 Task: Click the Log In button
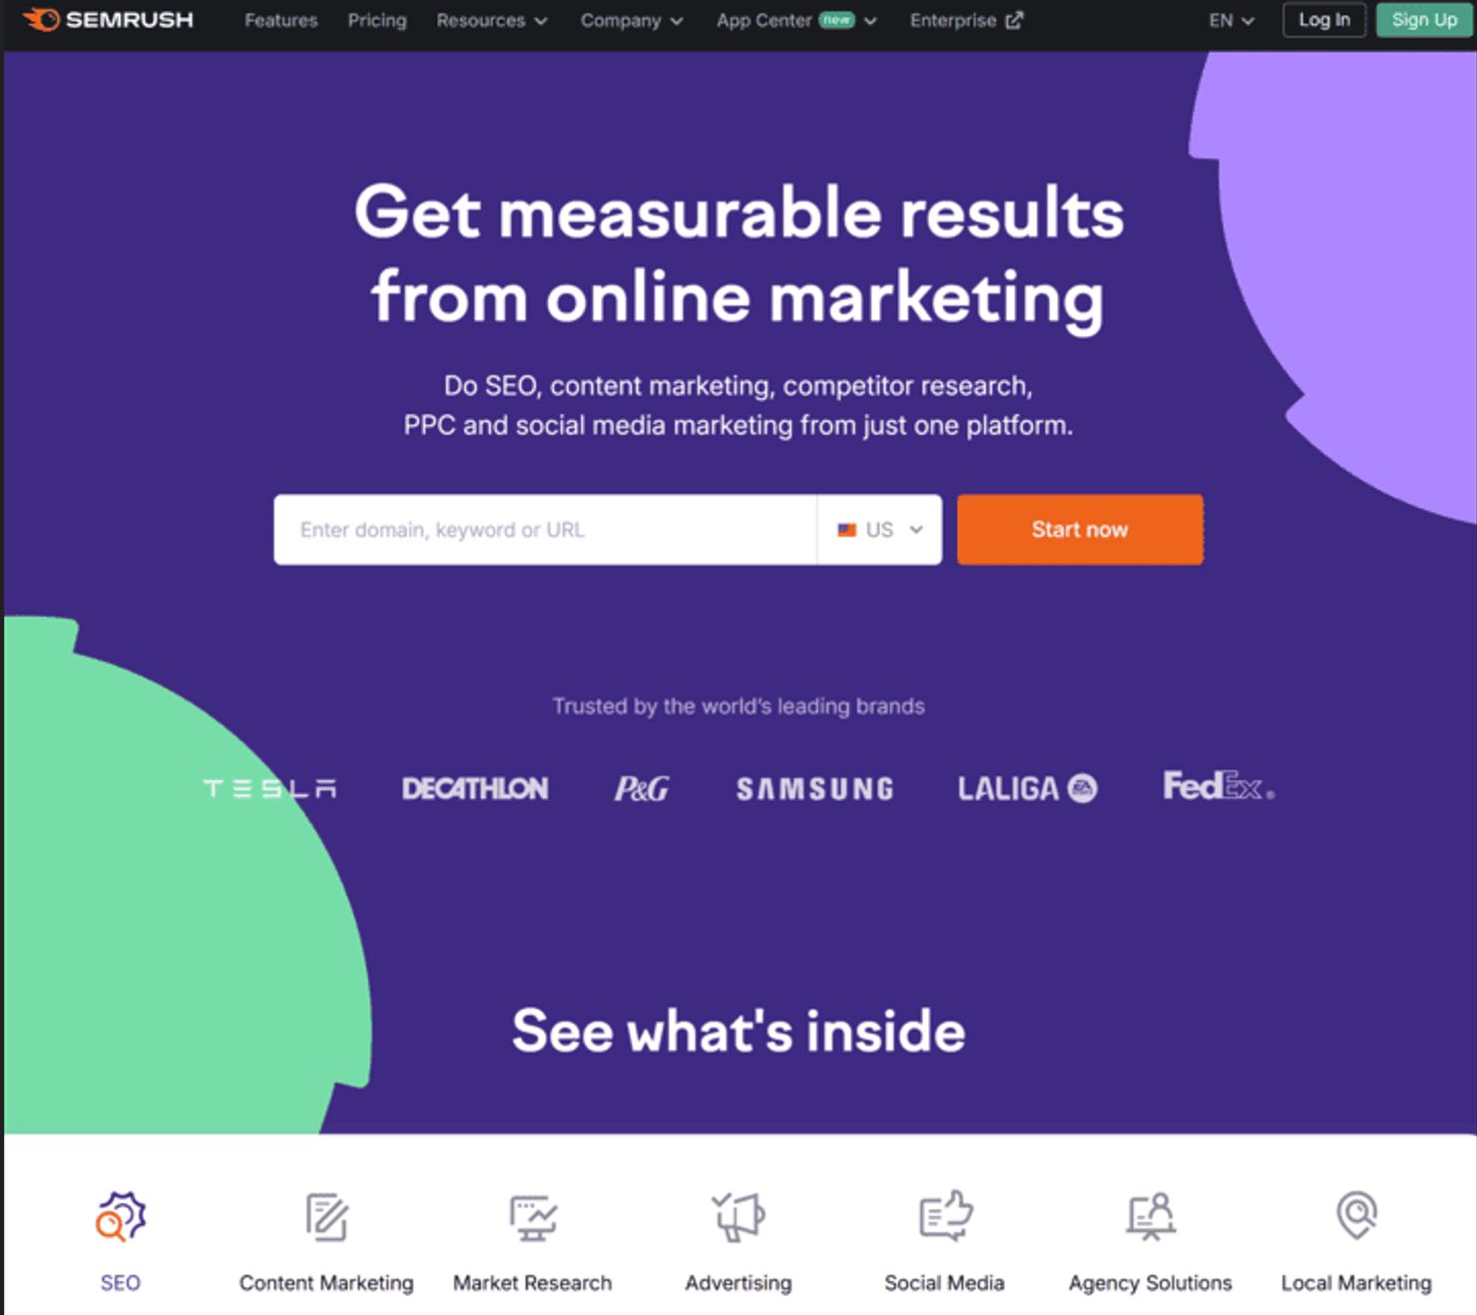point(1324,20)
